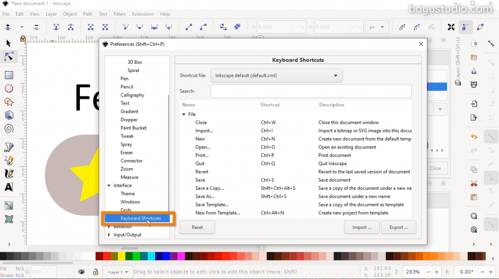Pick the magenta palette swatch
This screenshot has width=499, height=279.
click(x=181, y=256)
